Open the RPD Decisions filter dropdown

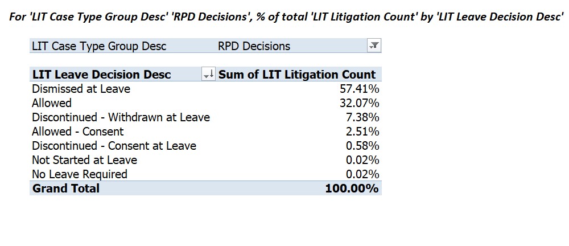[x=374, y=46]
